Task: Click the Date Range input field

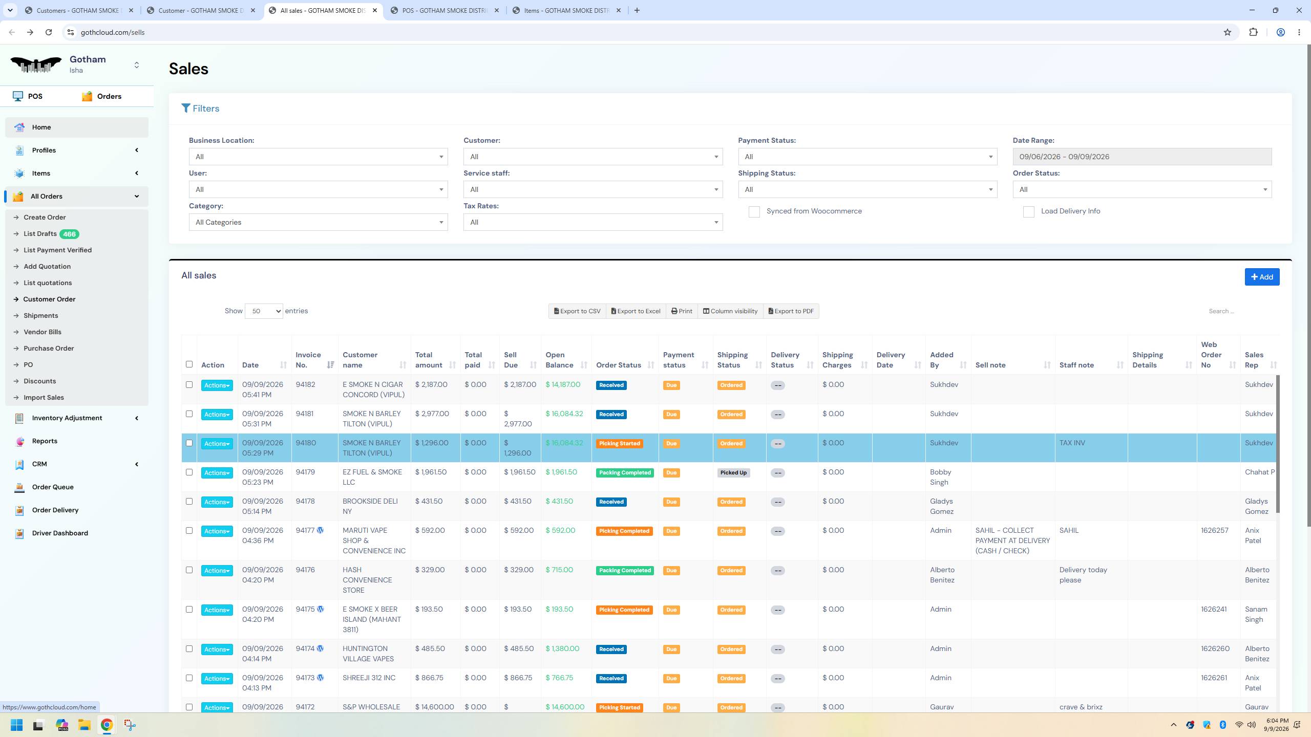Action: 1141,157
